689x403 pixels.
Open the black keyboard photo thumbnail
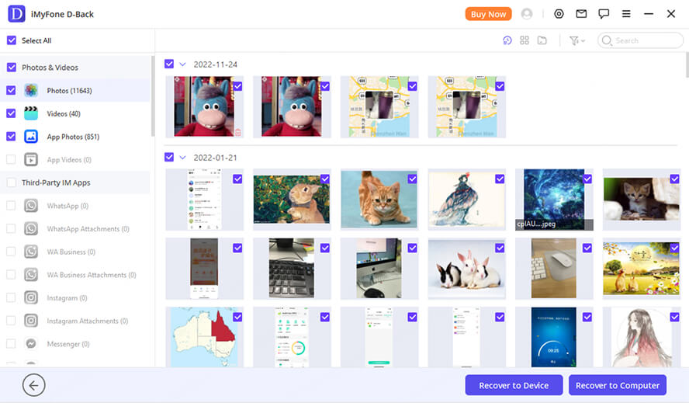click(x=292, y=269)
